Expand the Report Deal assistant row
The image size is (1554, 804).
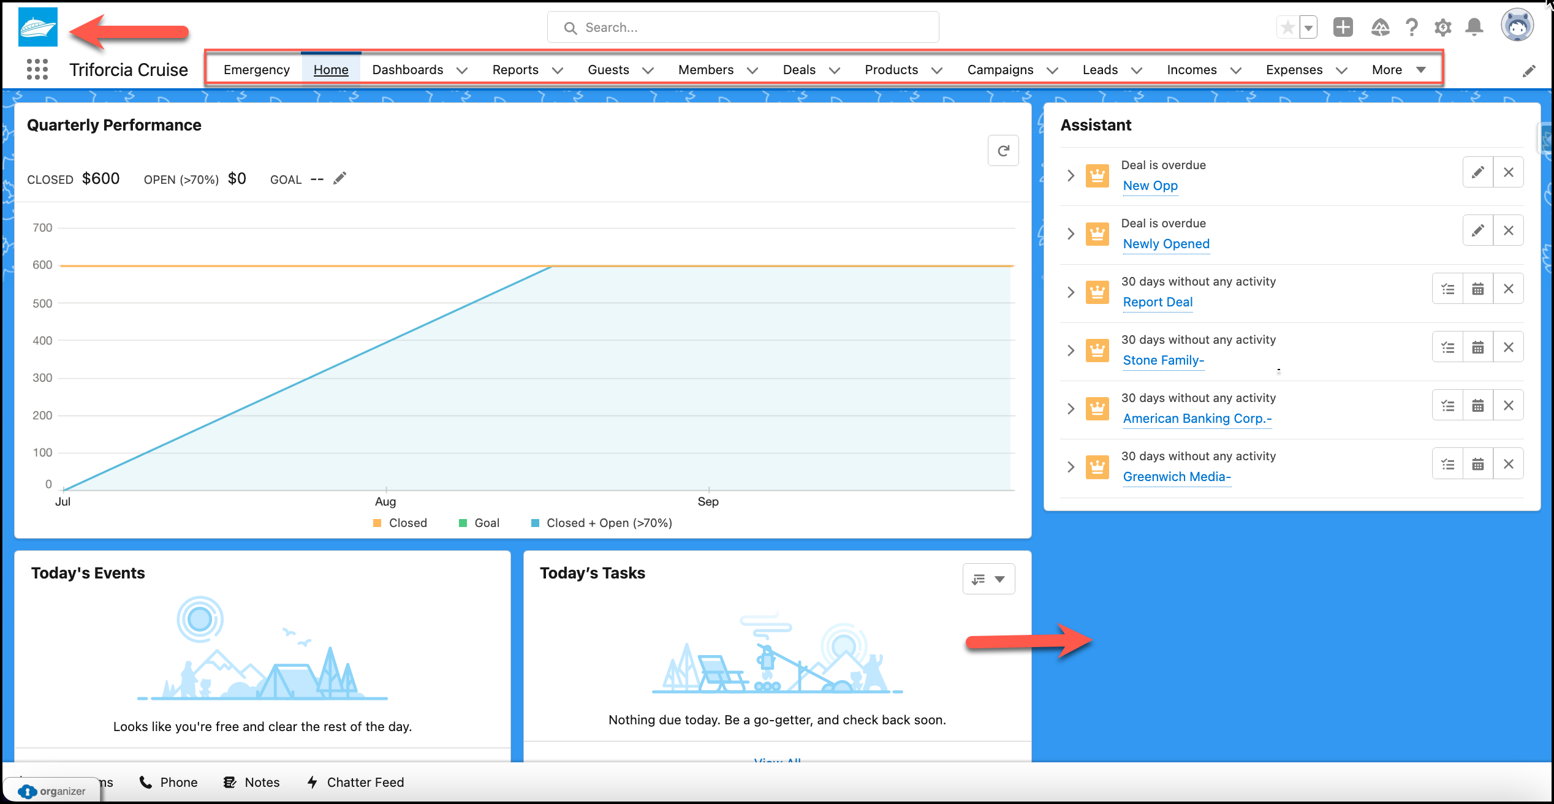tap(1071, 292)
